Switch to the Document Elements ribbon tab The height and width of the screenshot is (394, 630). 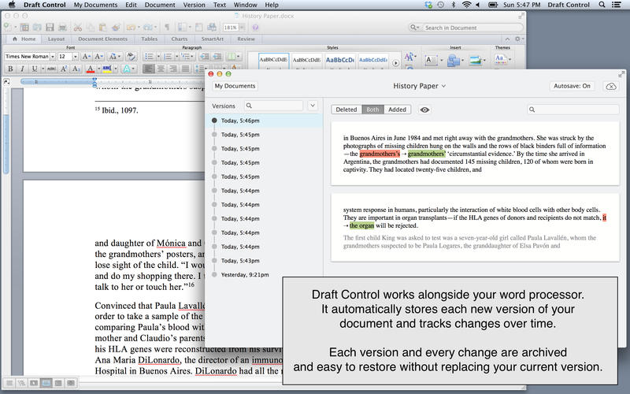click(x=103, y=38)
